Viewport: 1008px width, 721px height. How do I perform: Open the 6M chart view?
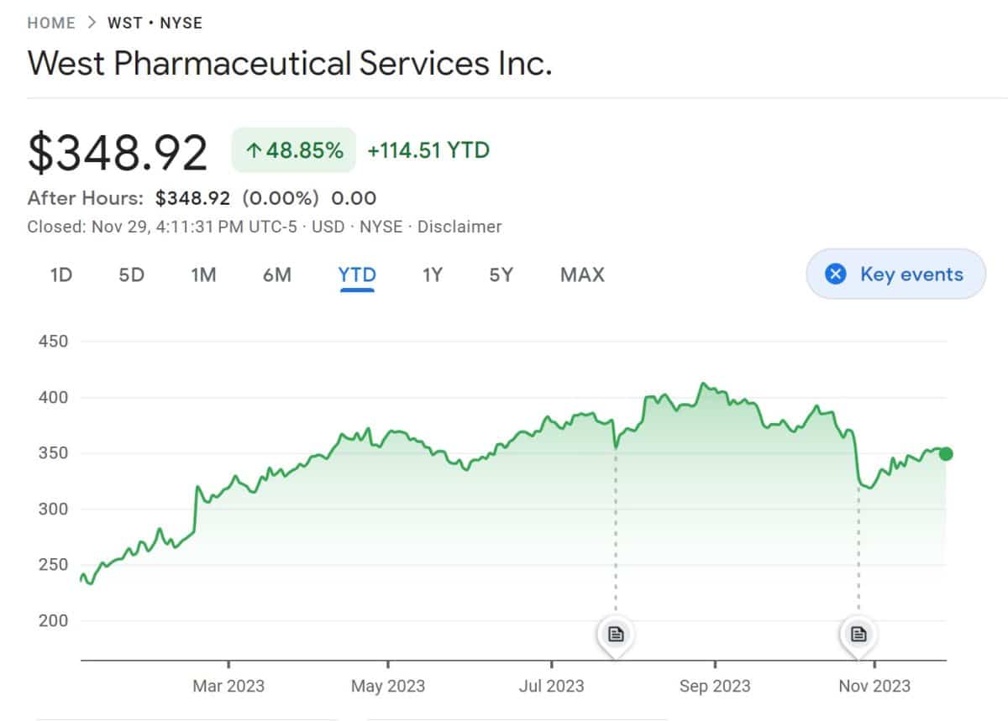click(277, 274)
